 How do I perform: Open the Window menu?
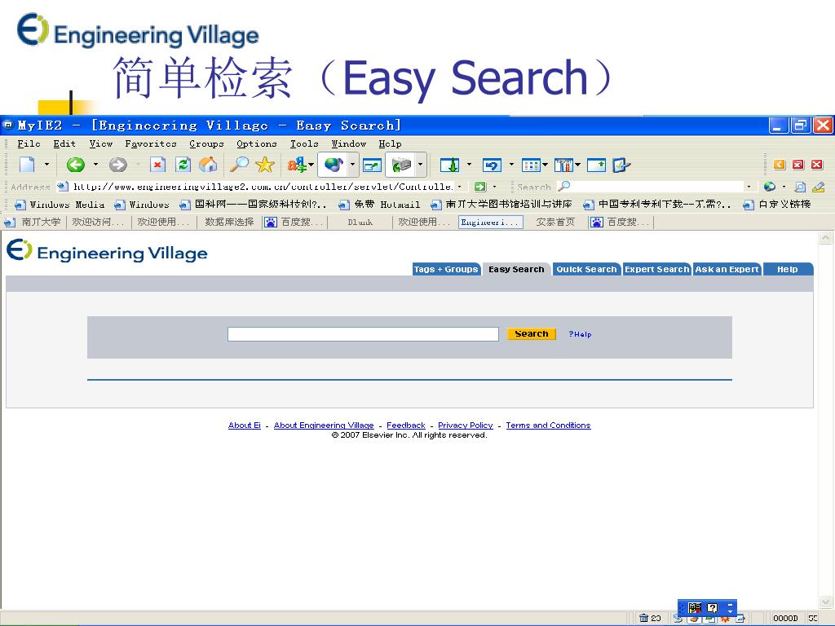pos(349,143)
